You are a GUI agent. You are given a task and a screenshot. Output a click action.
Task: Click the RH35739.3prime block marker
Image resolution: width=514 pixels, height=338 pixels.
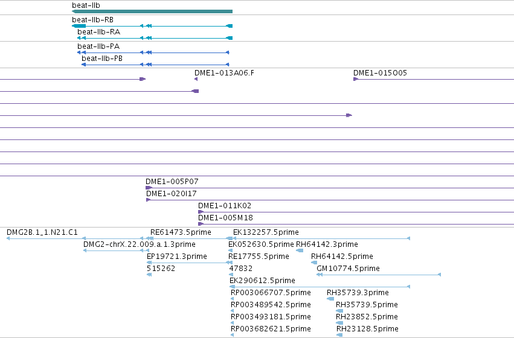coord(330,299)
